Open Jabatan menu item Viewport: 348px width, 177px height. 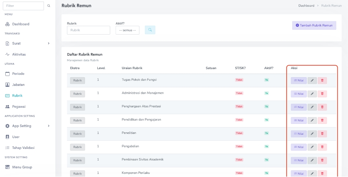click(18, 84)
